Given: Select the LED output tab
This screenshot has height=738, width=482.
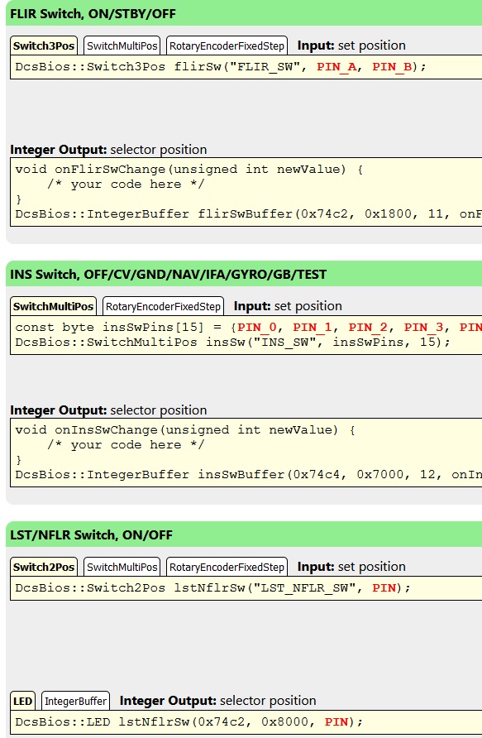Looking at the screenshot, I should pyautogui.click(x=22, y=701).
